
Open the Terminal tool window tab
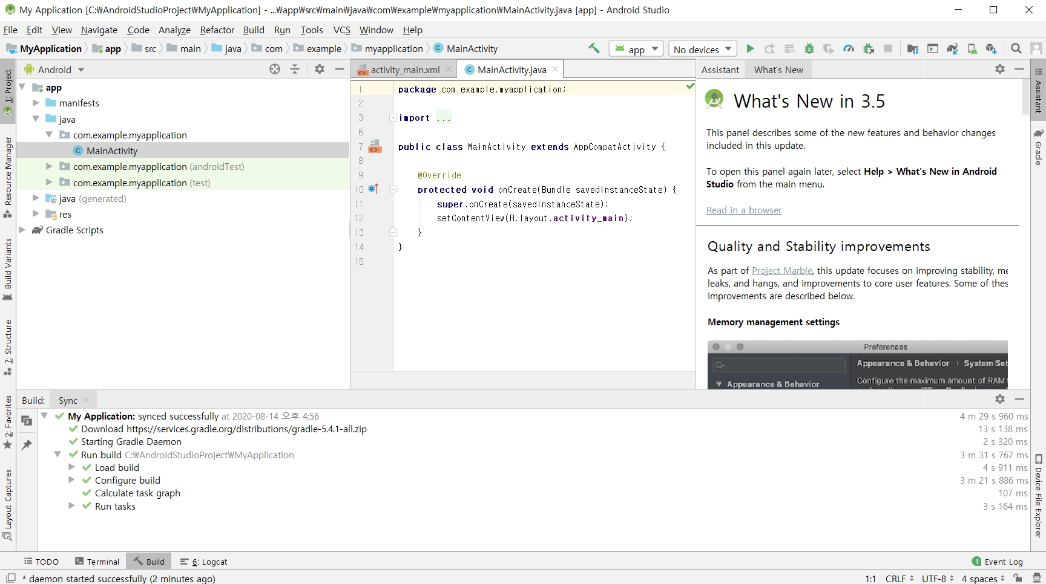click(97, 562)
